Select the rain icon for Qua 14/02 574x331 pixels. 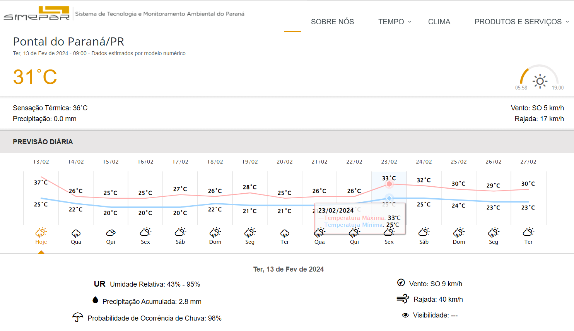76,233
